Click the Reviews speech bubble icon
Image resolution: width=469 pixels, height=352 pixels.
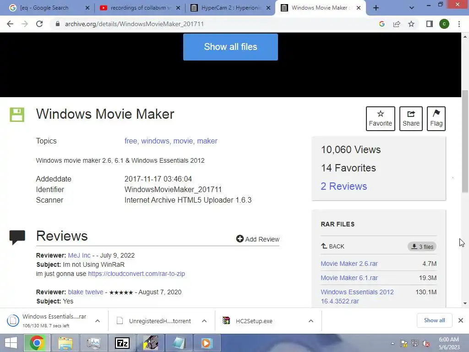click(x=17, y=238)
